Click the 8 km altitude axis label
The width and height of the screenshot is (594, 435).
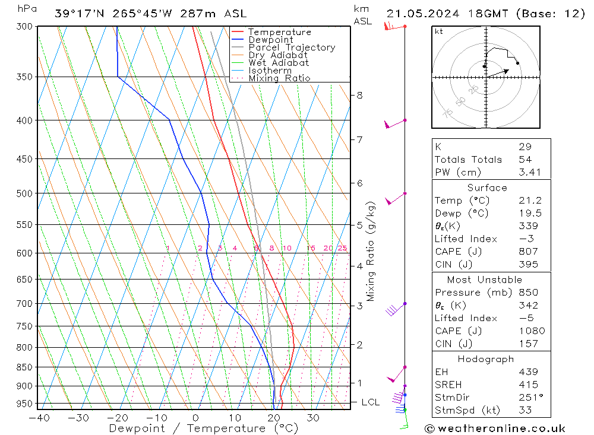coord(359,96)
